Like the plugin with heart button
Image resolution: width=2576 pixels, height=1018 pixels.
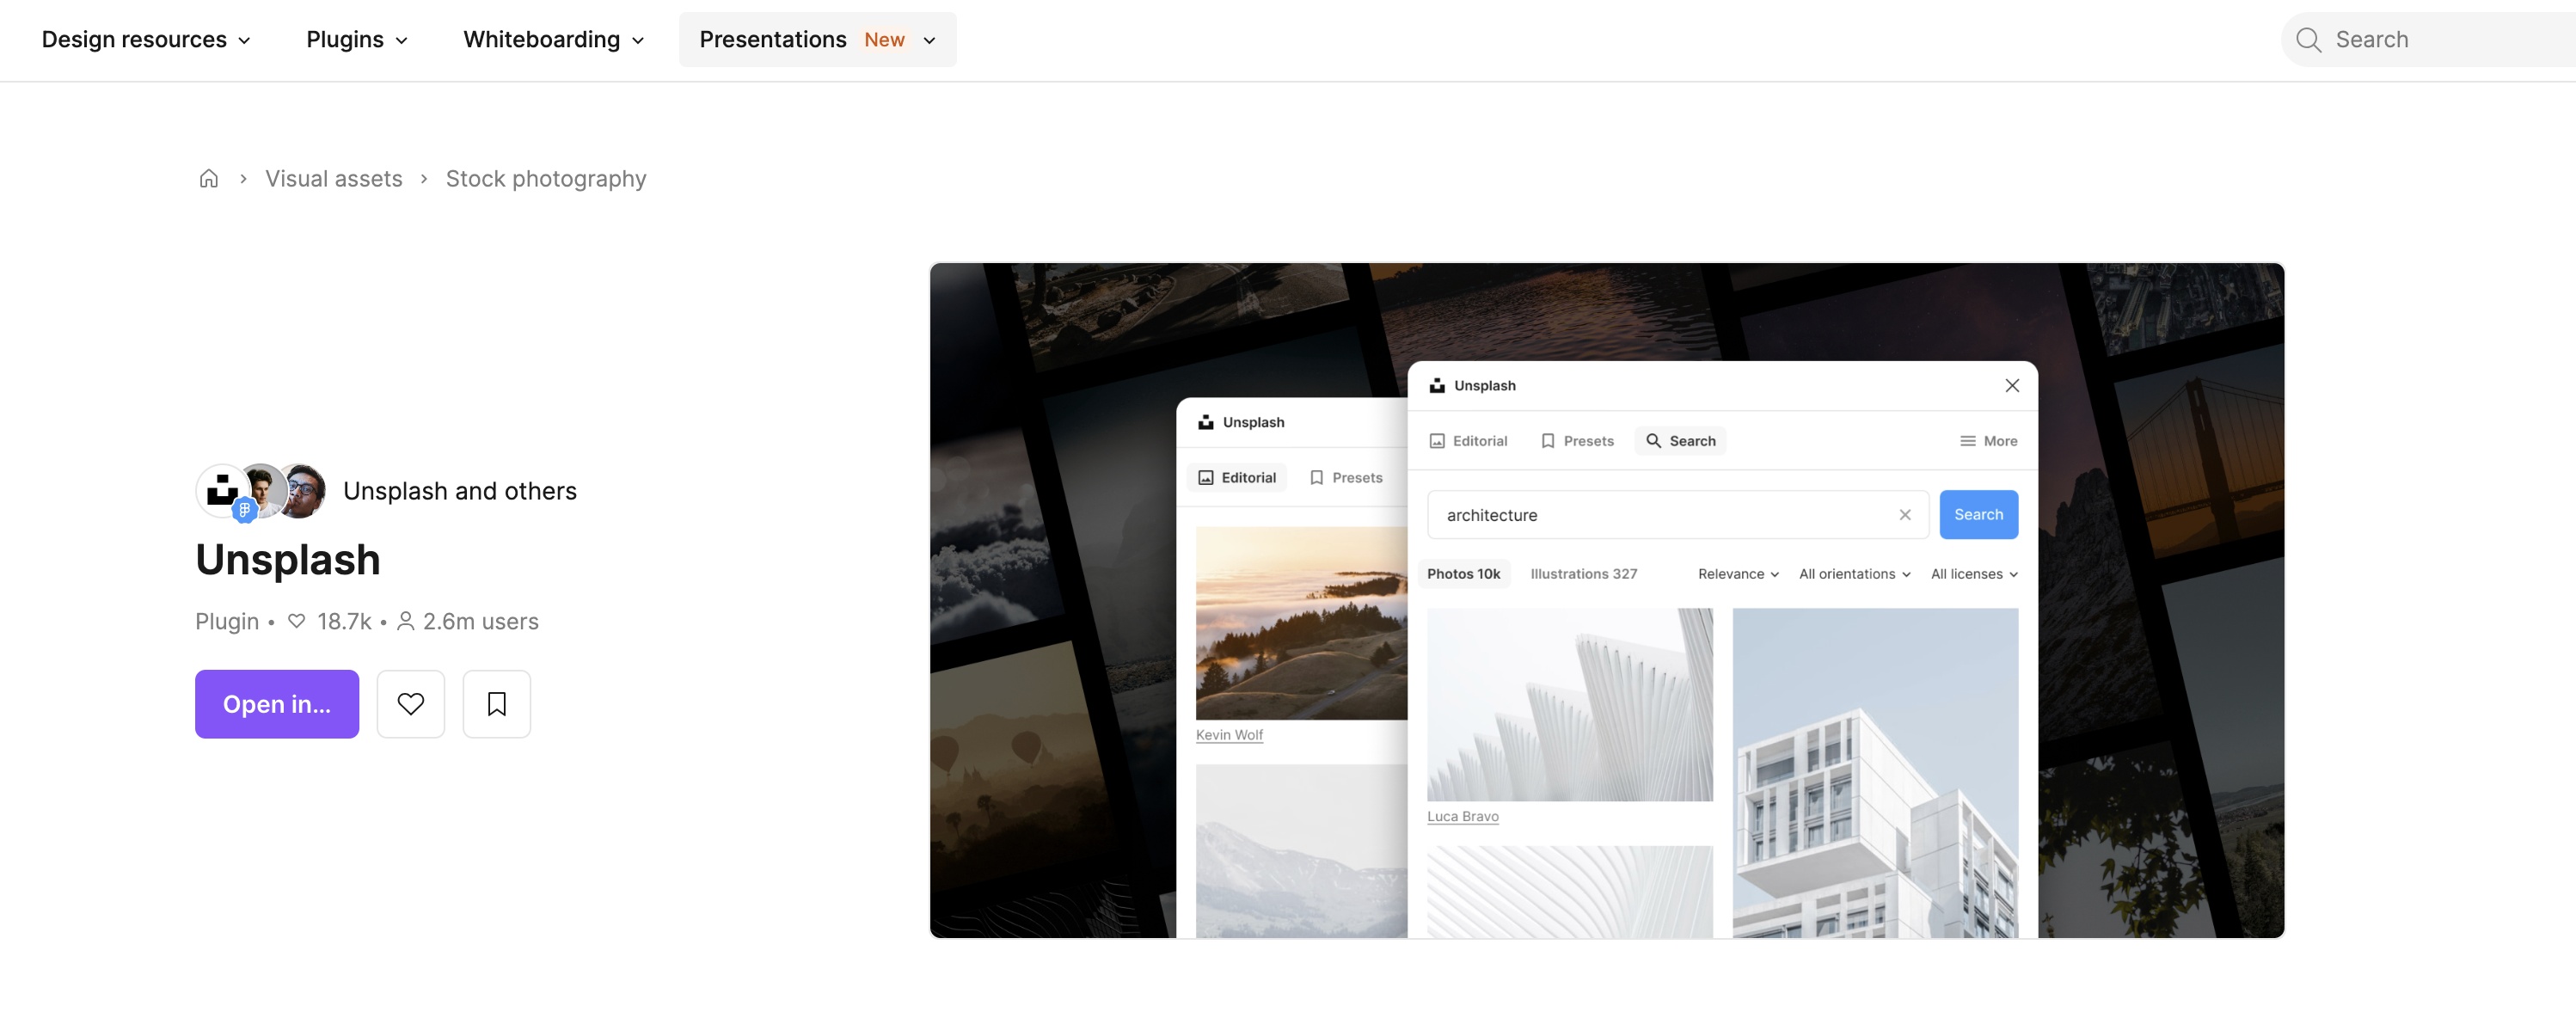[x=411, y=704]
